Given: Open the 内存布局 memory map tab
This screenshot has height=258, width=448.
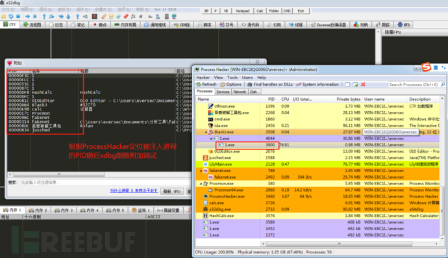Looking at the screenshot, I should click(125, 25).
